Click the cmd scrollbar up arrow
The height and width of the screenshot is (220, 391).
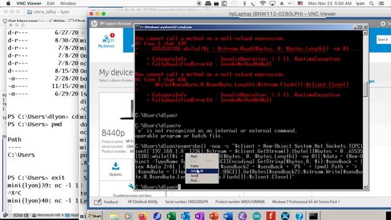coord(365,32)
